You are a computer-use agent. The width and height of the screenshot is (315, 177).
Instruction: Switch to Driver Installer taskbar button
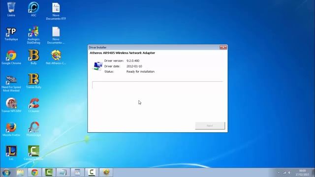106,173
